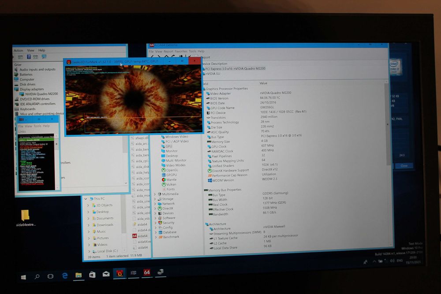The image size is (441, 294).
Task: Launch Microsoft Edge from taskbar
Action: click(x=65, y=276)
